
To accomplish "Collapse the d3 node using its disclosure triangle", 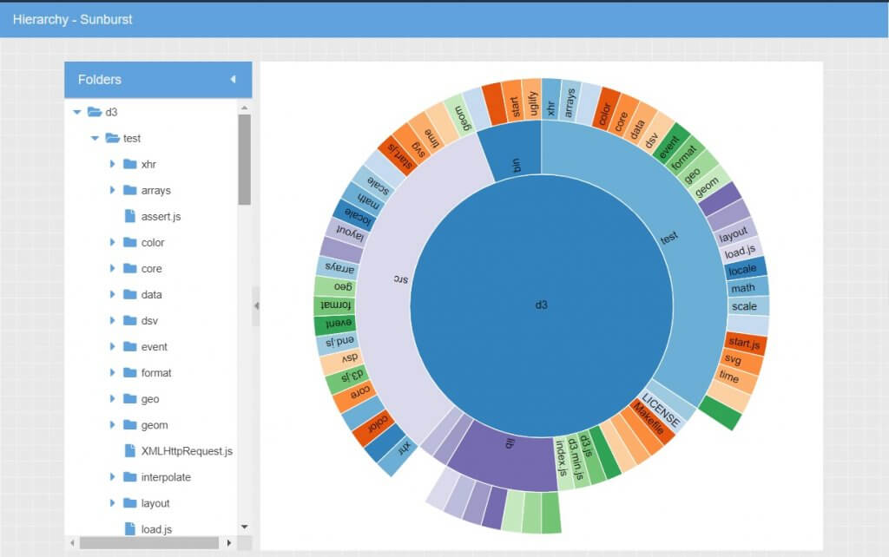I will pos(78,112).
